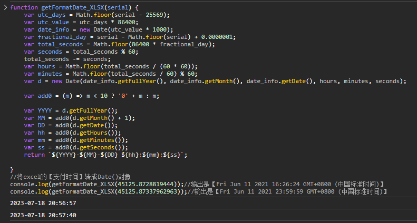
Task: Click the number 25569 in utc_days line
Action: pyautogui.click(x=154, y=15)
